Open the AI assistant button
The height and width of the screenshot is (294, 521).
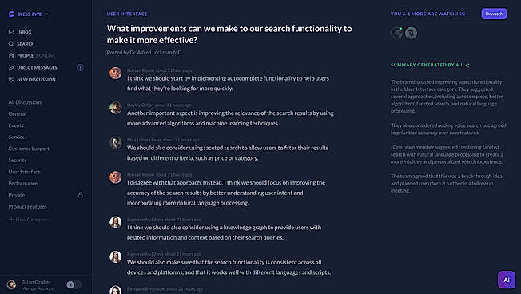click(x=507, y=280)
